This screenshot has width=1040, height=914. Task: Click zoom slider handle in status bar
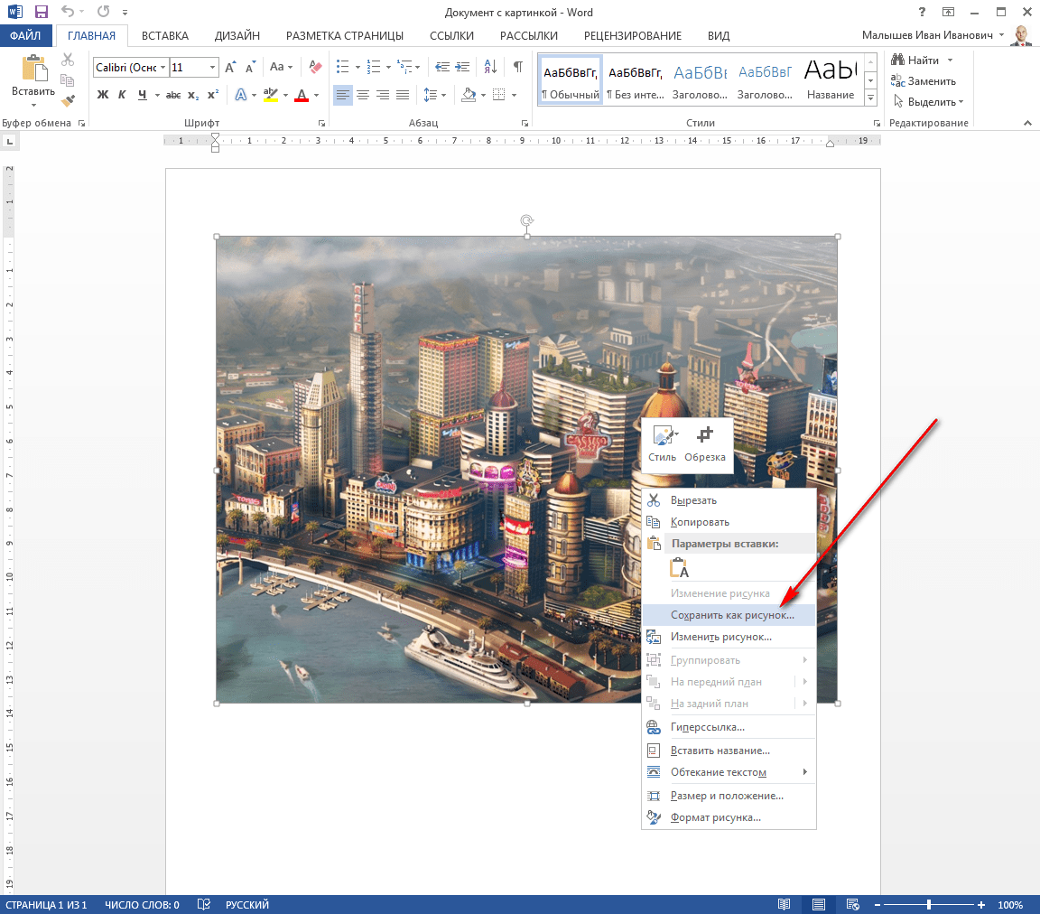point(929,904)
